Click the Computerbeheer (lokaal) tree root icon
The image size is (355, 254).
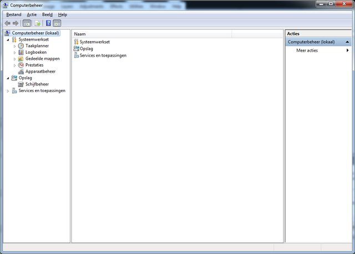click(x=7, y=33)
